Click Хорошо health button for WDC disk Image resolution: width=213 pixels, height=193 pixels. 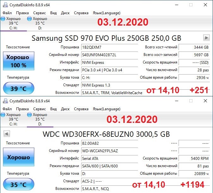click(19, 157)
